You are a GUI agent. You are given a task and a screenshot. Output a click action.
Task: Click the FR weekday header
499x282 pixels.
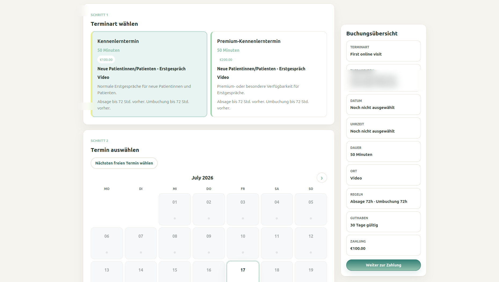(243, 189)
